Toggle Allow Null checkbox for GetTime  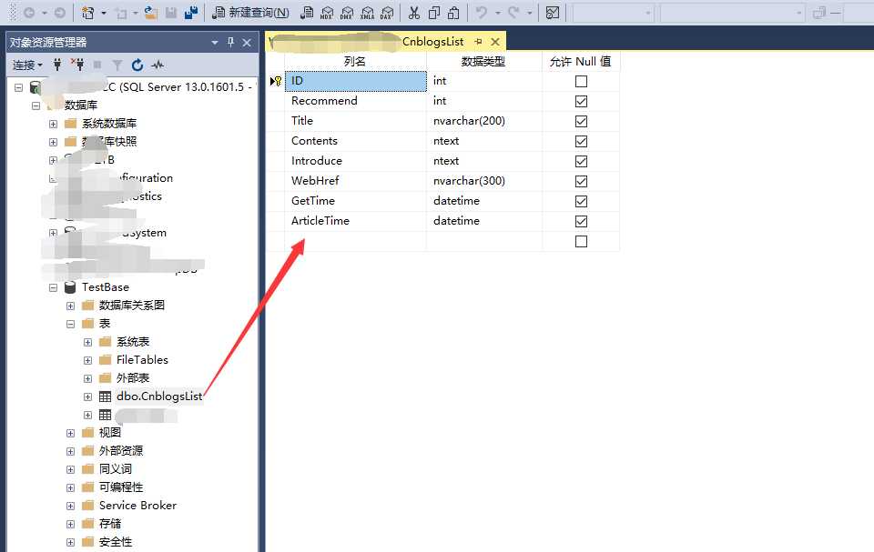coord(581,202)
